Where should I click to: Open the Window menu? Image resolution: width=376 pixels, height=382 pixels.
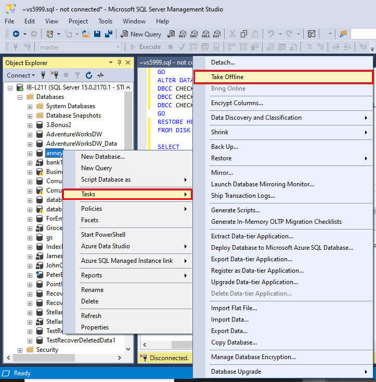coord(134,21)
